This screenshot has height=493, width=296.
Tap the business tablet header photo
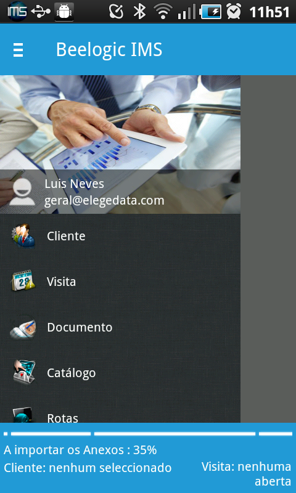120,123
